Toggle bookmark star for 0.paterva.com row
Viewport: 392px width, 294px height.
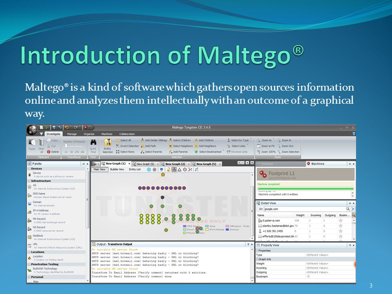340,220
